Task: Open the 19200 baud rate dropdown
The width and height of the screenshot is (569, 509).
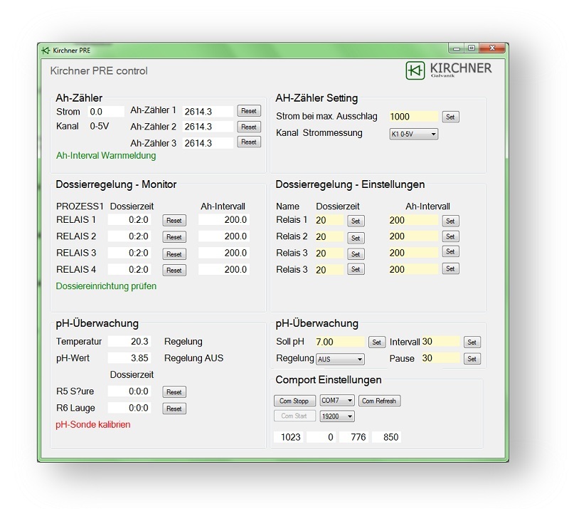Action: [337, 416]
